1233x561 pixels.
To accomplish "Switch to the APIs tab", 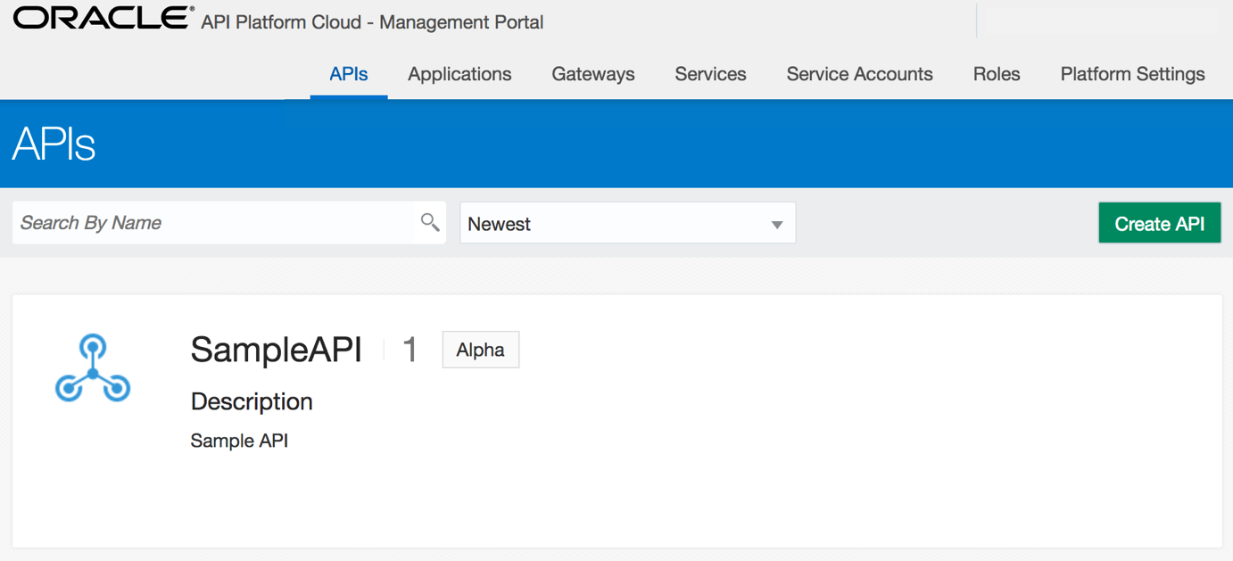I will pos(349,74).
